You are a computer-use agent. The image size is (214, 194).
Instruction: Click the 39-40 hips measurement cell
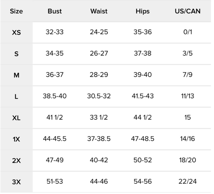142,75
